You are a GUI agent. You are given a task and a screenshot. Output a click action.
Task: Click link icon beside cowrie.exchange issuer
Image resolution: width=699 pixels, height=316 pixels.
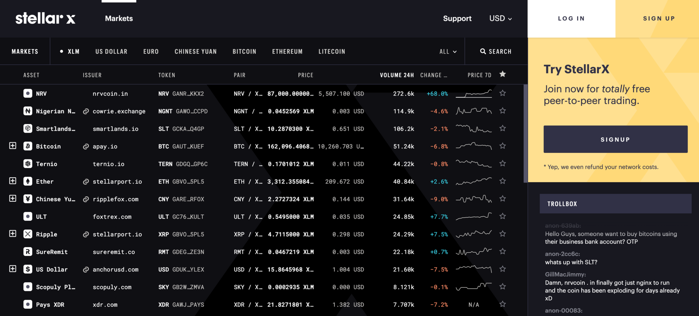pos(86,111)
